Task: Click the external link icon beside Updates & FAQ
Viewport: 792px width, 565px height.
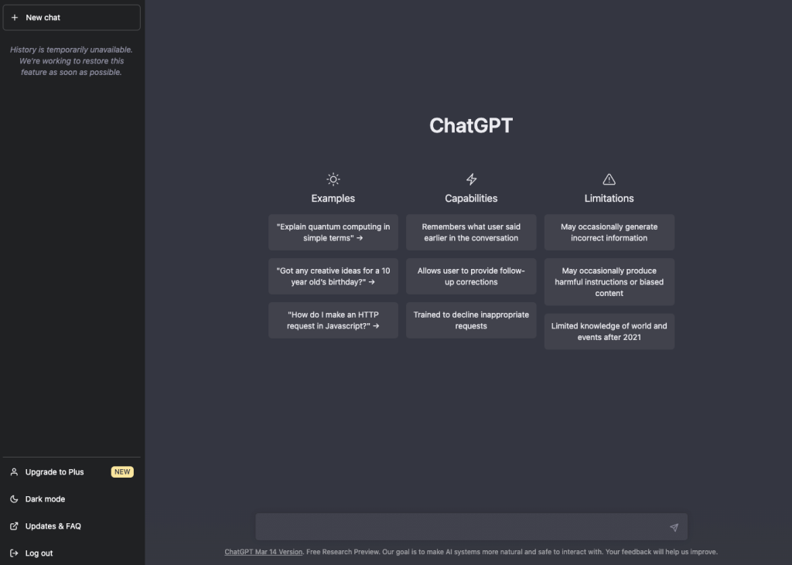Action: [14, 526]
